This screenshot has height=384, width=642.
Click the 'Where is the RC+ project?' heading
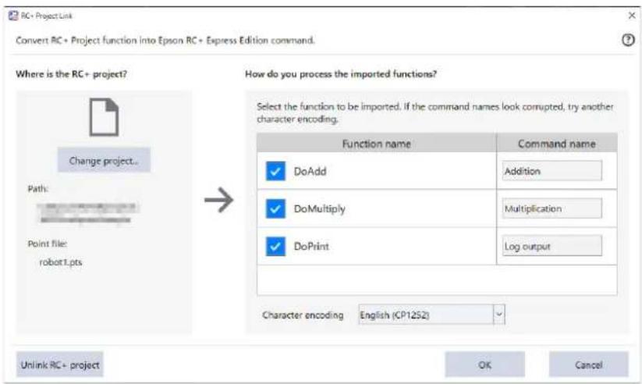[x=71, y=74]
